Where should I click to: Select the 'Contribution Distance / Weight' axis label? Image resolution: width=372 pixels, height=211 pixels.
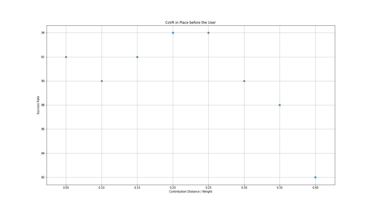190,191
